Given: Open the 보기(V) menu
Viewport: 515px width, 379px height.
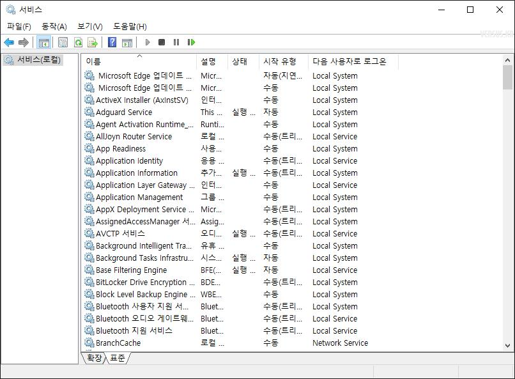Looking at the screenshot, I should tap(90, 27).
